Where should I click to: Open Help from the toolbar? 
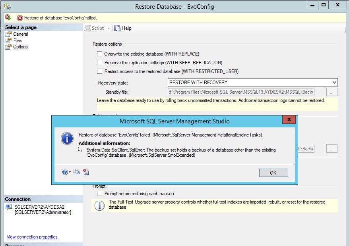pos(123,28)
